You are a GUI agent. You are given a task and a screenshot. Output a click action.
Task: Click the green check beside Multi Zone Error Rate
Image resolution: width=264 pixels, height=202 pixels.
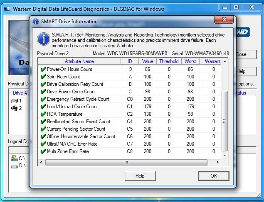pos(43,151)
